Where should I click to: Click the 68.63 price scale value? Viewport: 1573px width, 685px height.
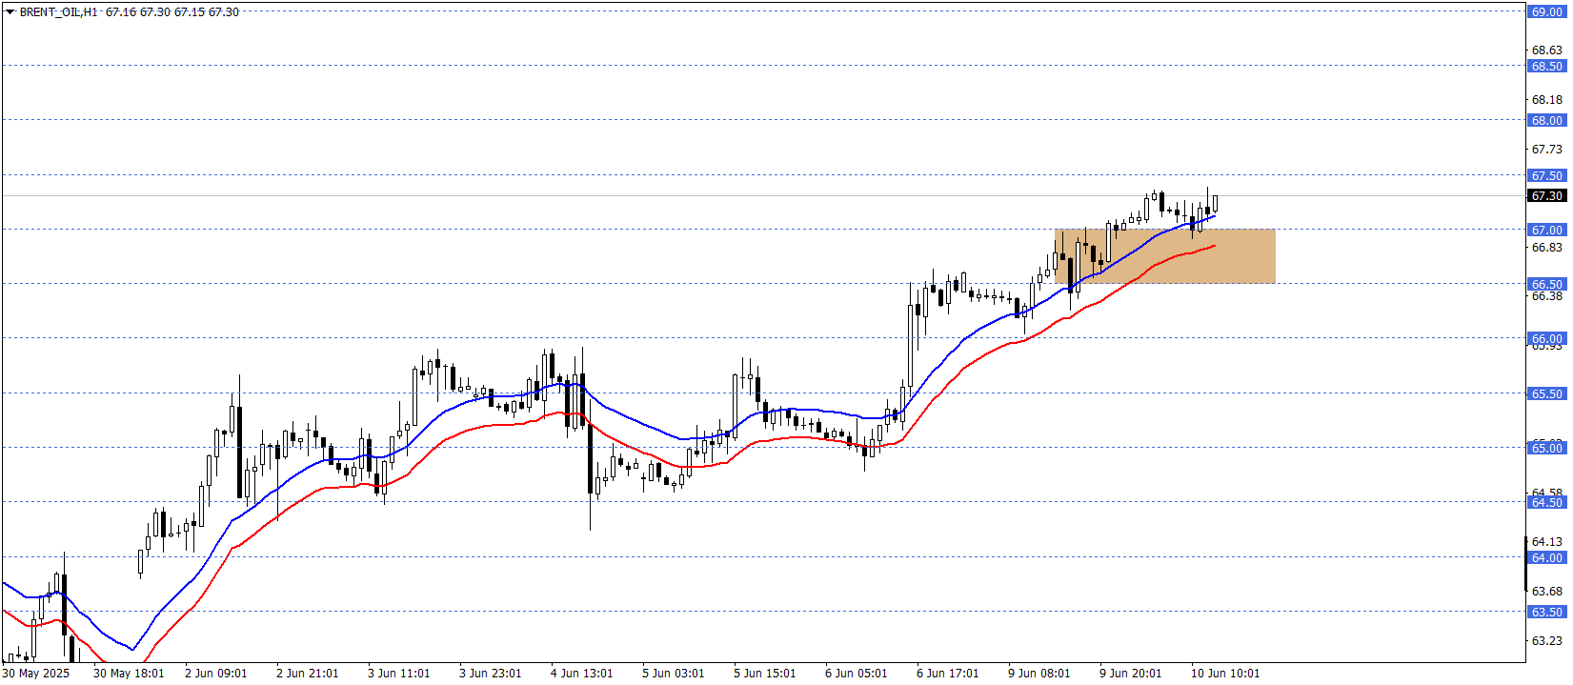pyautogui.click(x=1547, y=50)
